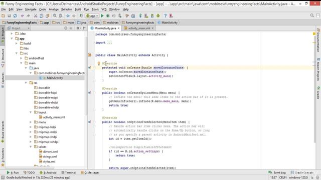
Task: Click the Synchronize toolbar icon
Action: click(x=15, y=15)
